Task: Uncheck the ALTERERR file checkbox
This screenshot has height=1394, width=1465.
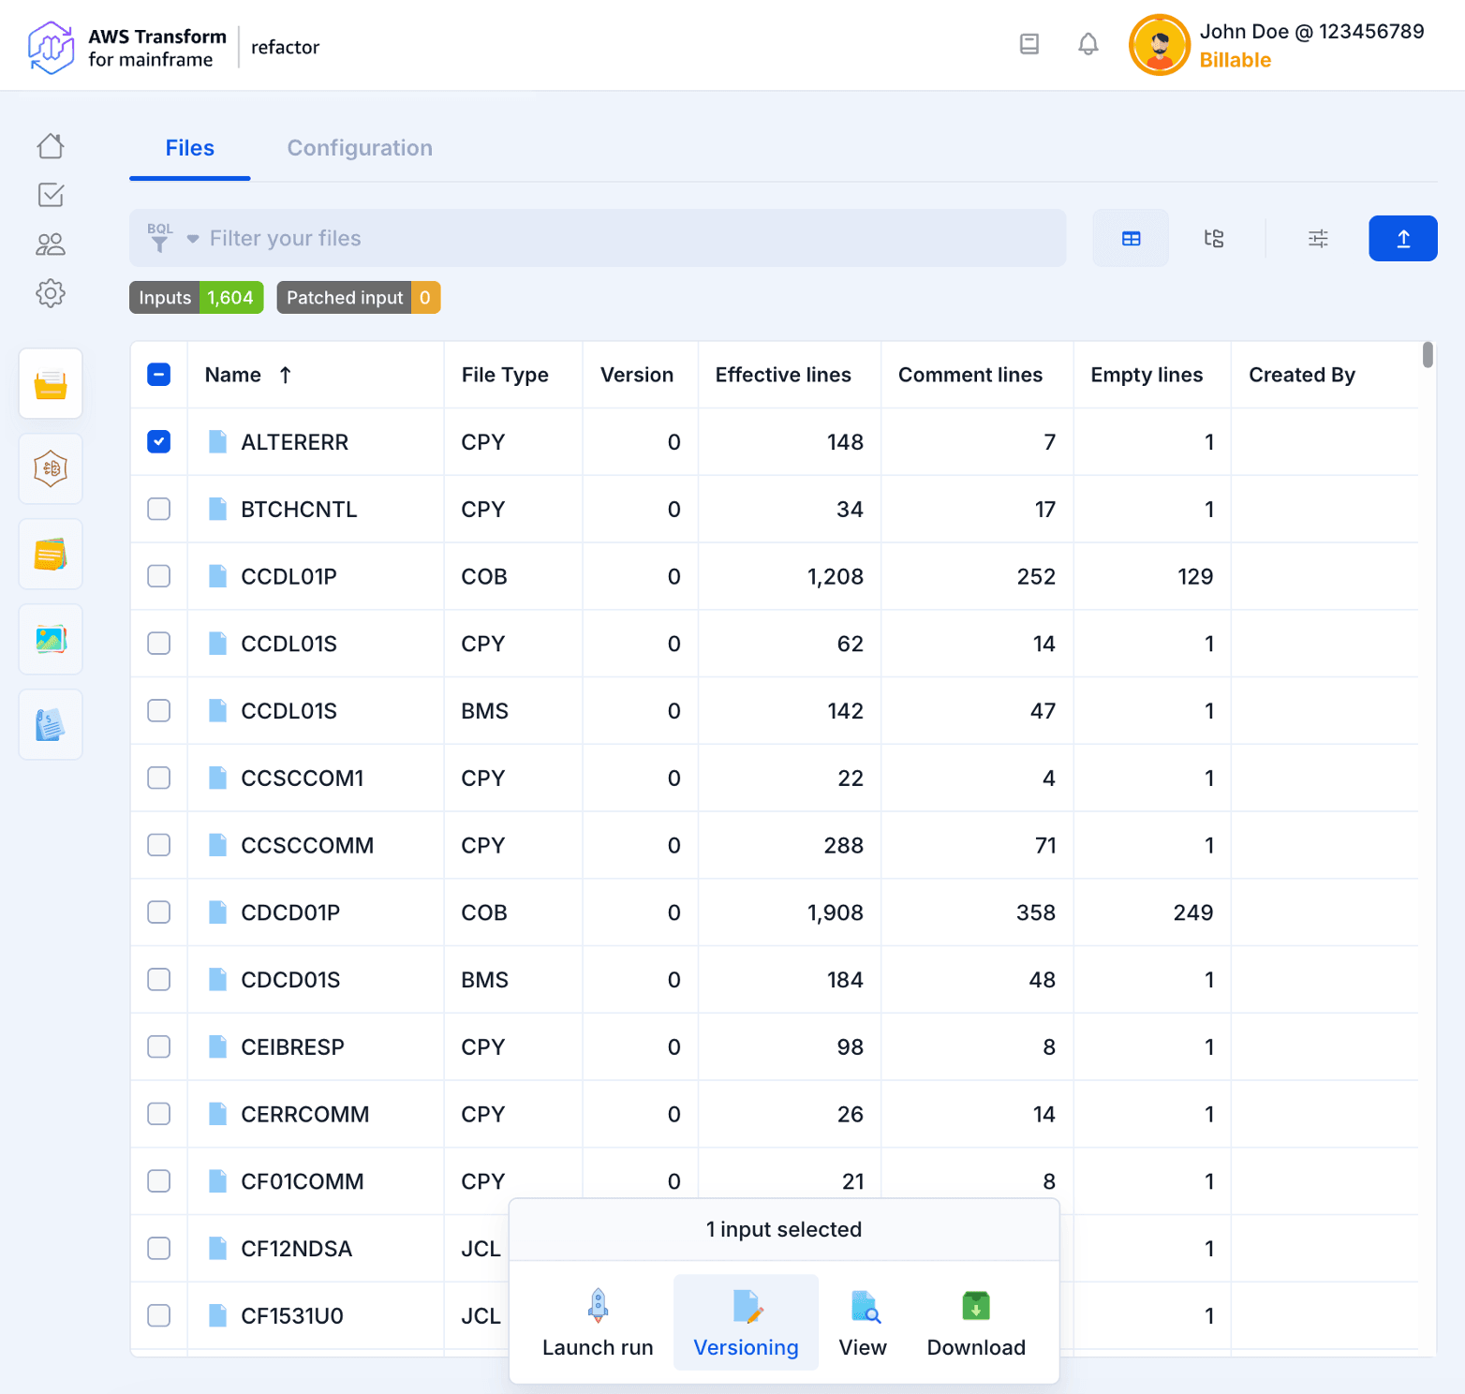Action: coord(159,442)
